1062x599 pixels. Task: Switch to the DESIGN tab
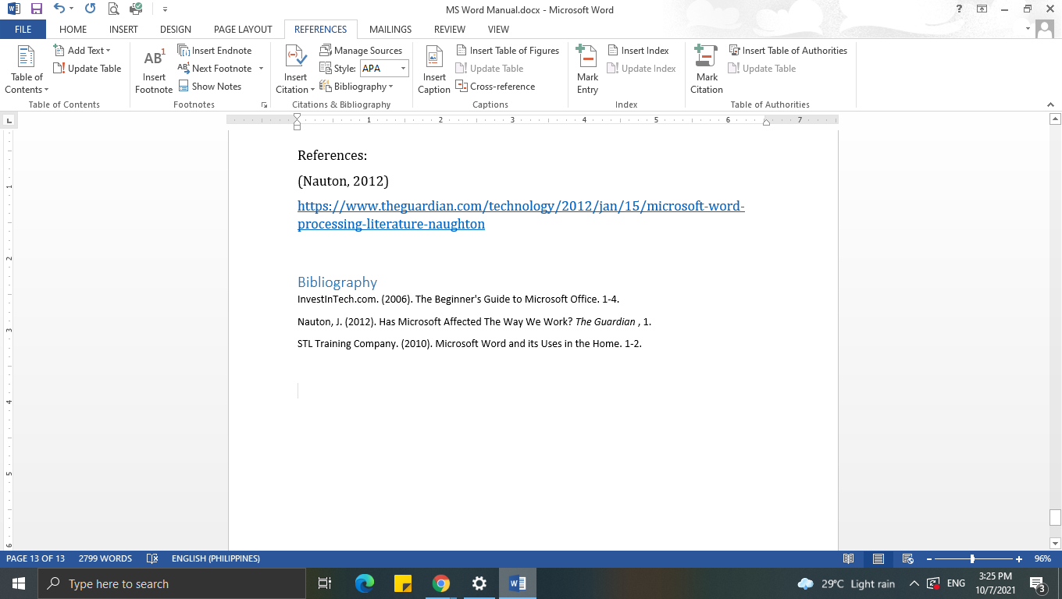pyautogui.click(x=176, y=30)
